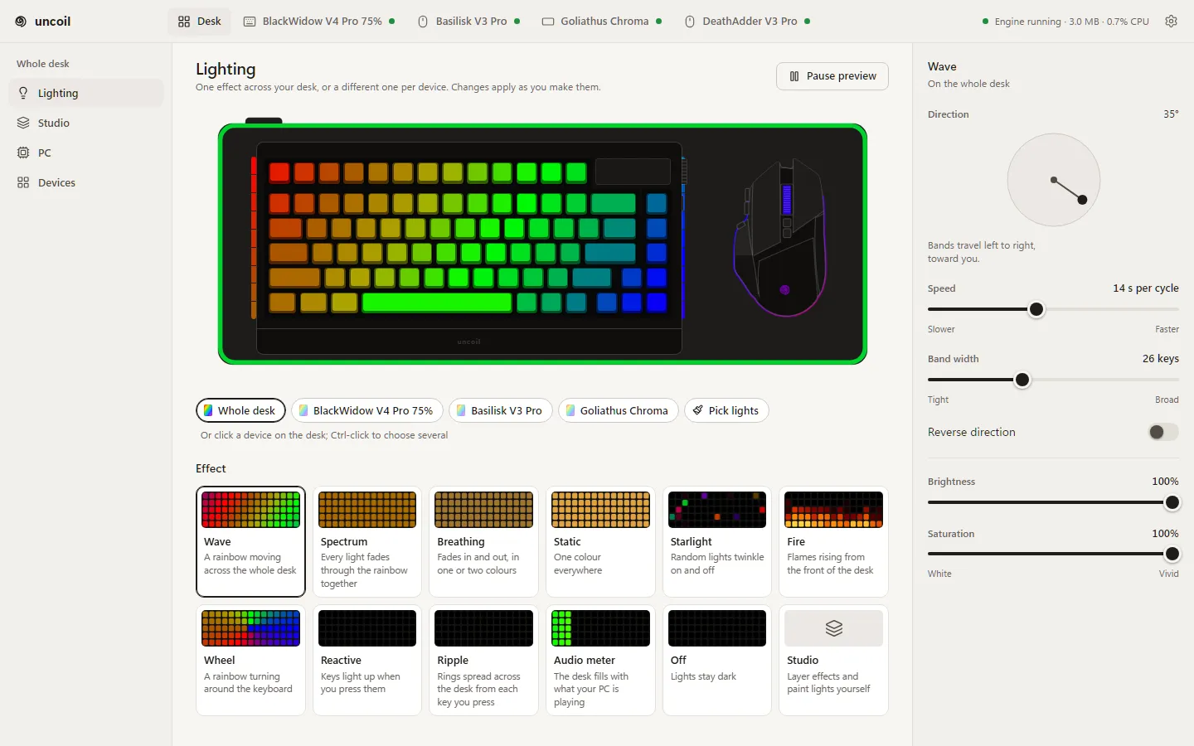Click the Lighting bulb icon in sidebar
1194x746 pixels.
[x=23, y=93]
